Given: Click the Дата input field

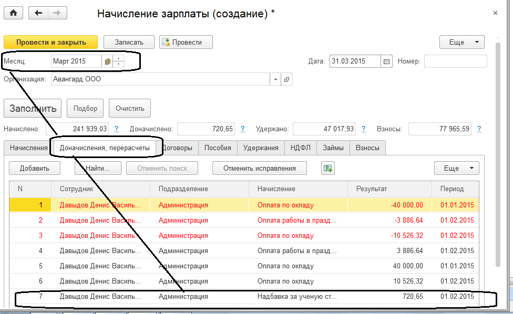Looking at the screenshot, I should tap(355, 61).
